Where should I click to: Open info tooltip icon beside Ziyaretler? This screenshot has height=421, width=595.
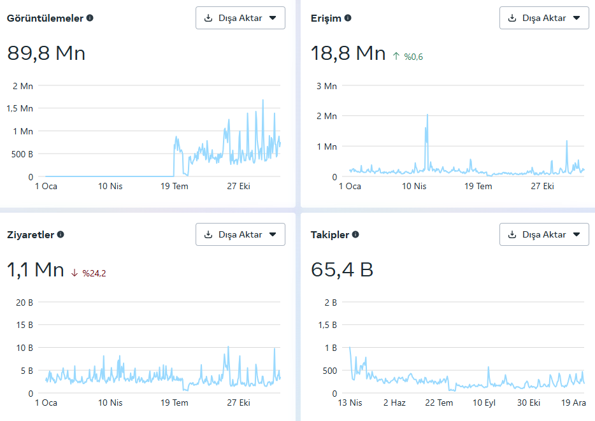[x=61, y=234]
